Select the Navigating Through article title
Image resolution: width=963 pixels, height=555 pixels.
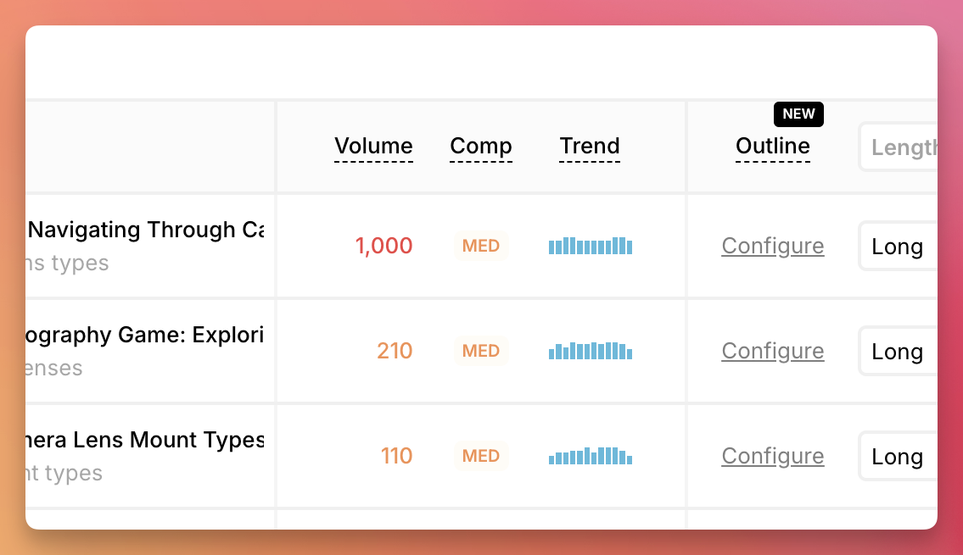(146, 230)
